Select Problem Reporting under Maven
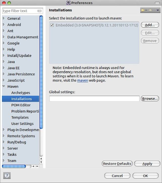The image size is (162, 183). (25, 111)
